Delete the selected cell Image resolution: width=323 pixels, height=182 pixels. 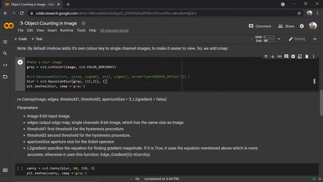click(307, 56)
